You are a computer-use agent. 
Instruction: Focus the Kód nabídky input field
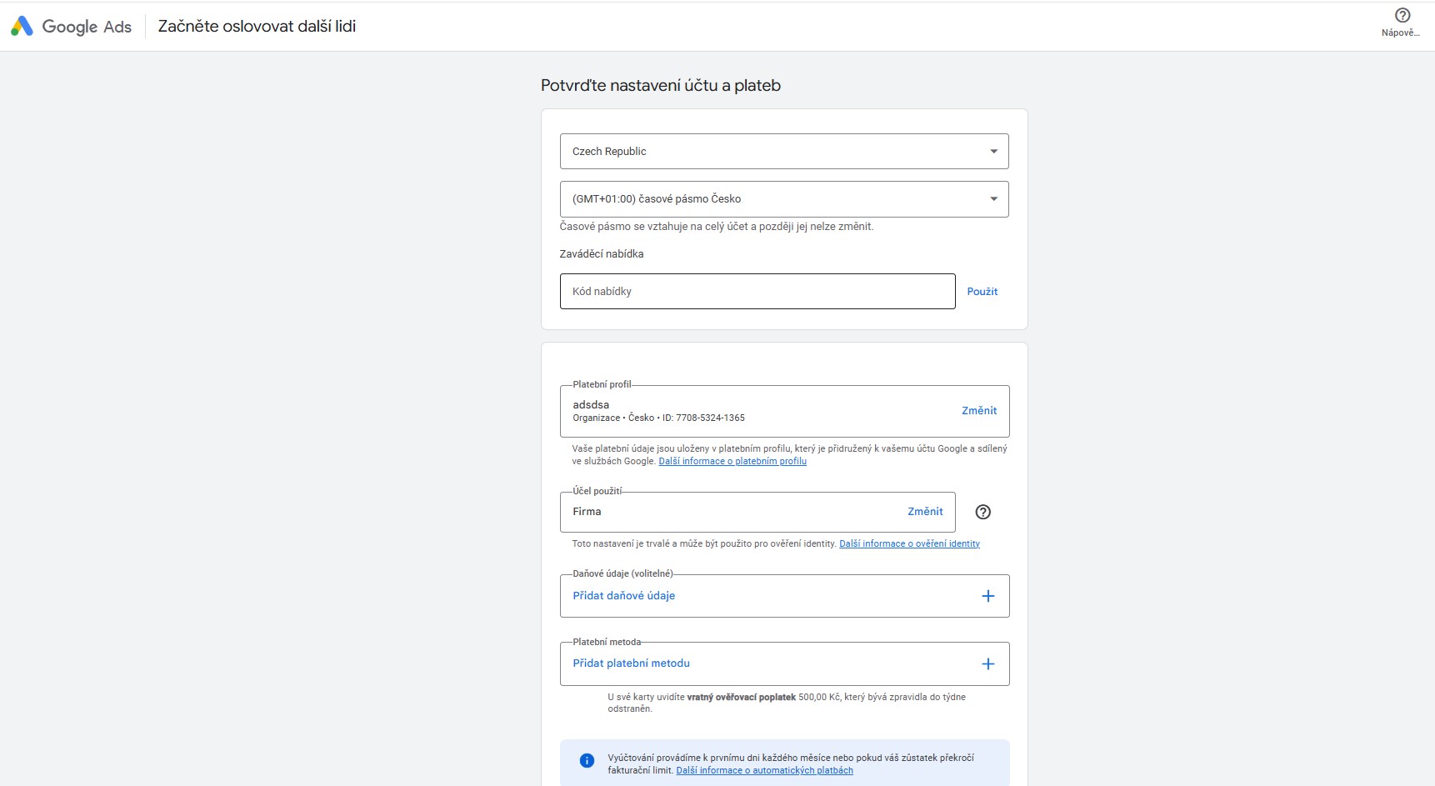coord(757,292)
